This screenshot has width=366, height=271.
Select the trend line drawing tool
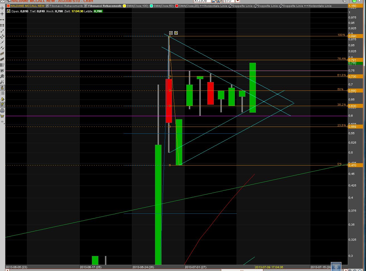2,31
